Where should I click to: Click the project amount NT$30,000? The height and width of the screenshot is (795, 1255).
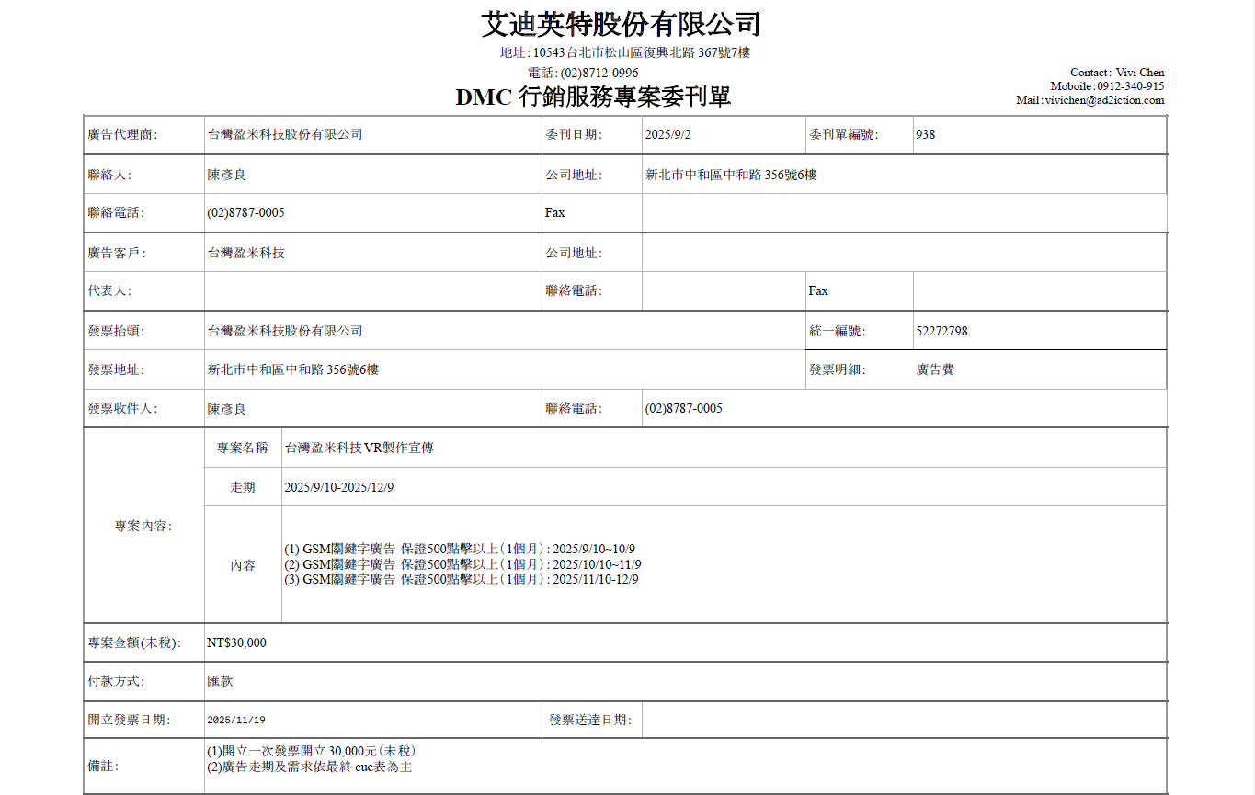(237, 642)
